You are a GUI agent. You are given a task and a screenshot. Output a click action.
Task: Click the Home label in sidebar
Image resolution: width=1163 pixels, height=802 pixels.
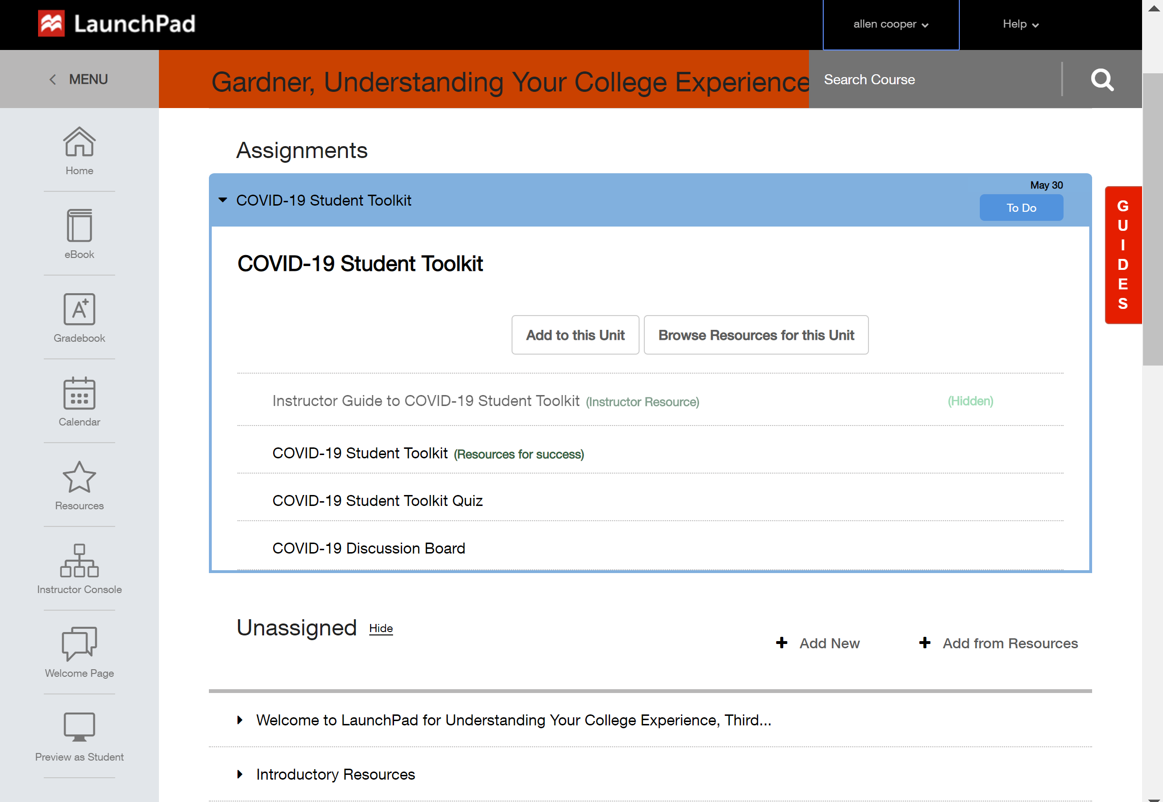pyautogui.click(x=79, y=171)
